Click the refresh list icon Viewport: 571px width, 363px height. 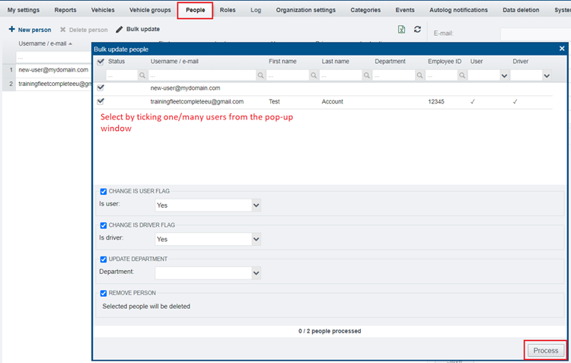[417, 29]
